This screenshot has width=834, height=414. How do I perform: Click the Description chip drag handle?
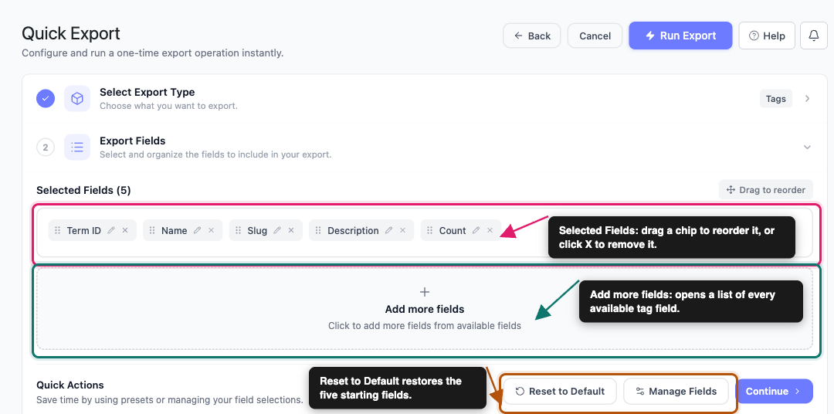click(x=318, y=230)
